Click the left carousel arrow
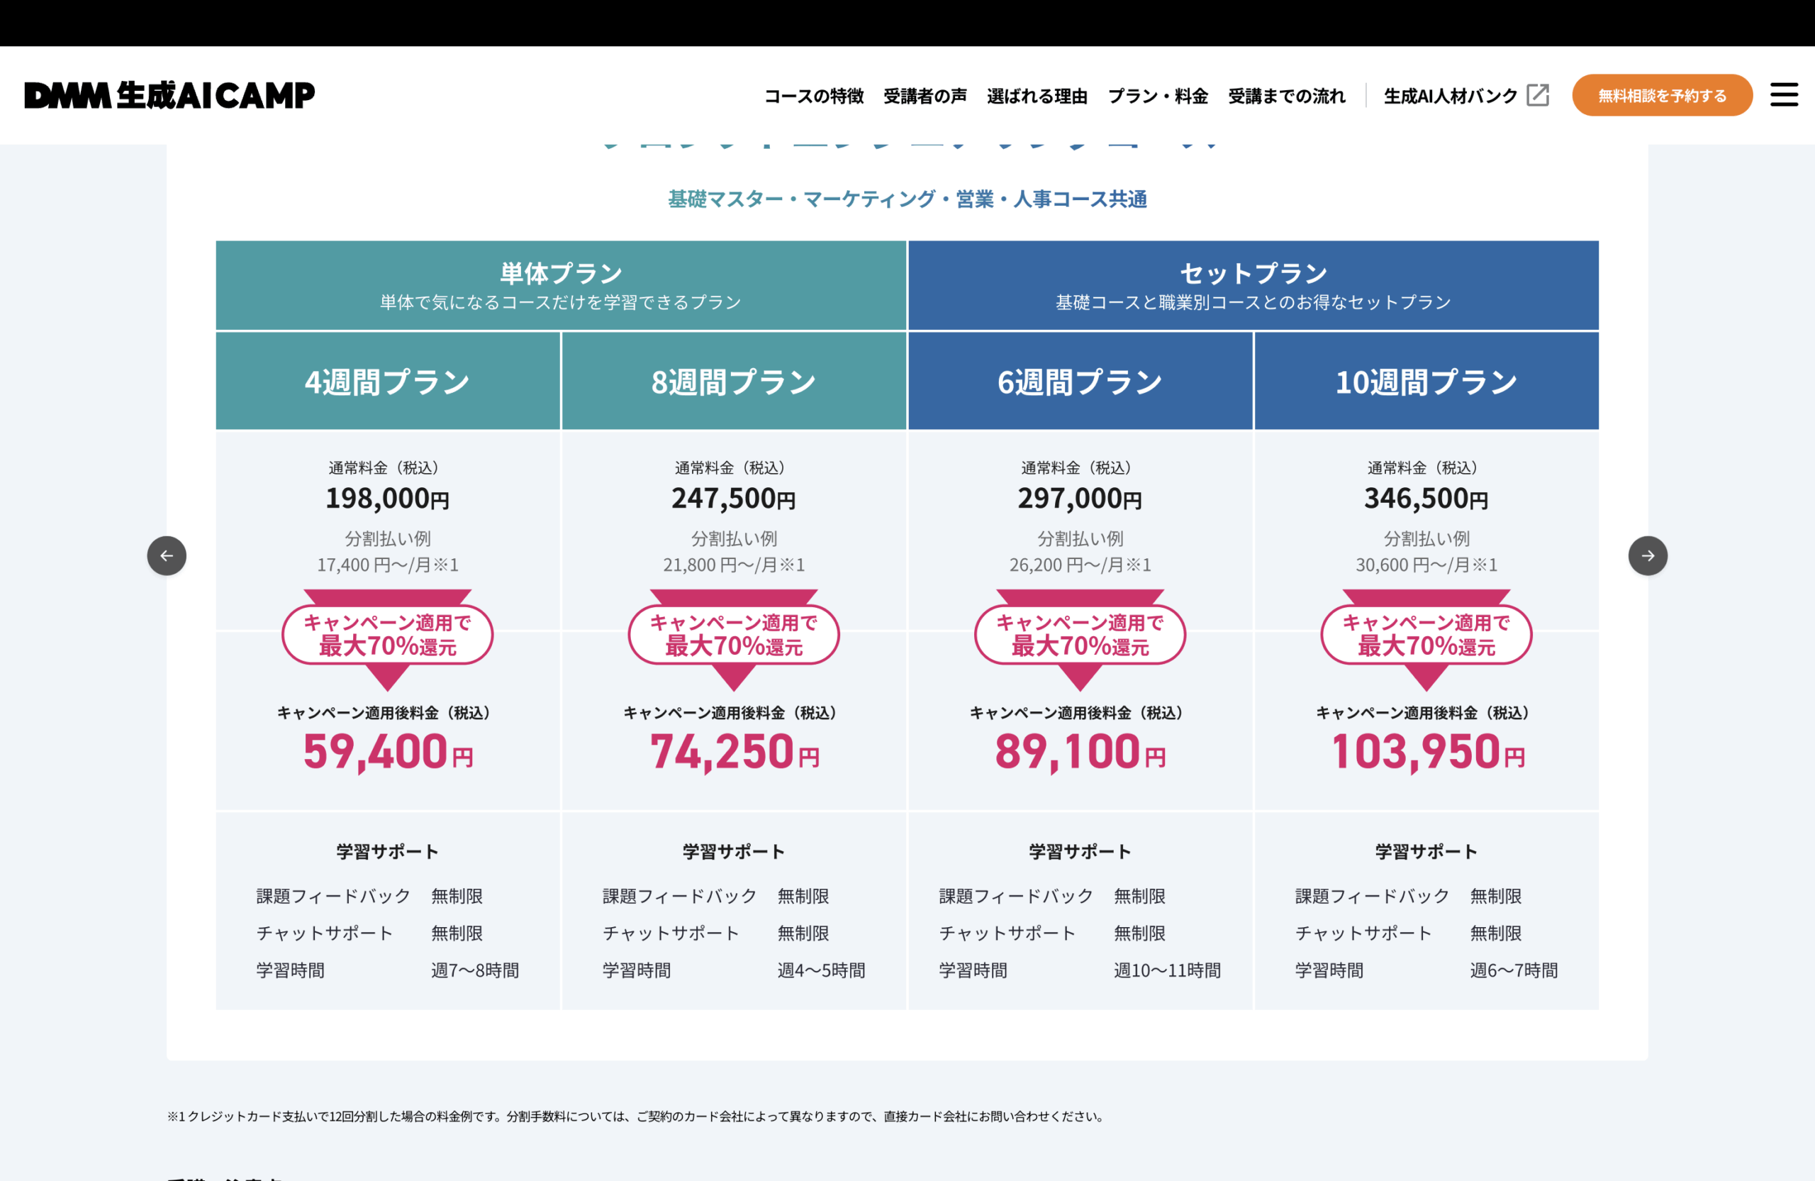1815x1181 pixels. [167, 556]
